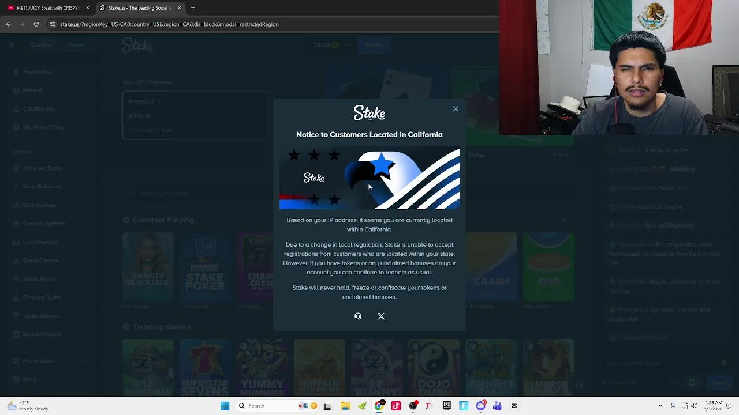Viewport: 739px width, 415px height.
Task: Open Task View from the taskbar
Action: click(327, 406)
